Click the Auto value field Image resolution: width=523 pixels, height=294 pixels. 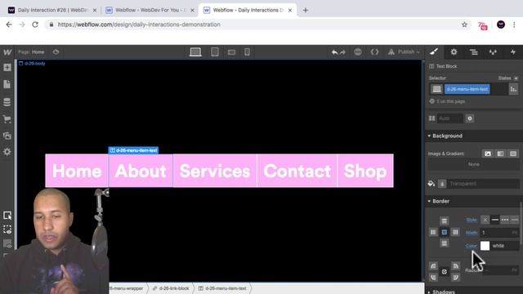[x=449, y=118]
